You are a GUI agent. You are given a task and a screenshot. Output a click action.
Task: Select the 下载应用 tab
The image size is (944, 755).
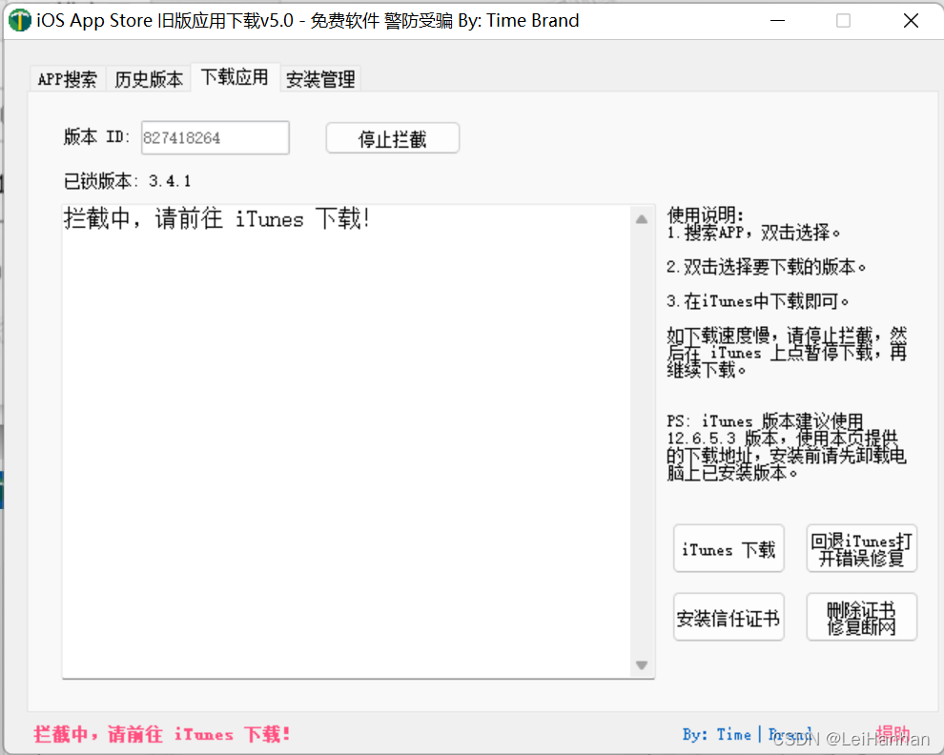[235, 77]
